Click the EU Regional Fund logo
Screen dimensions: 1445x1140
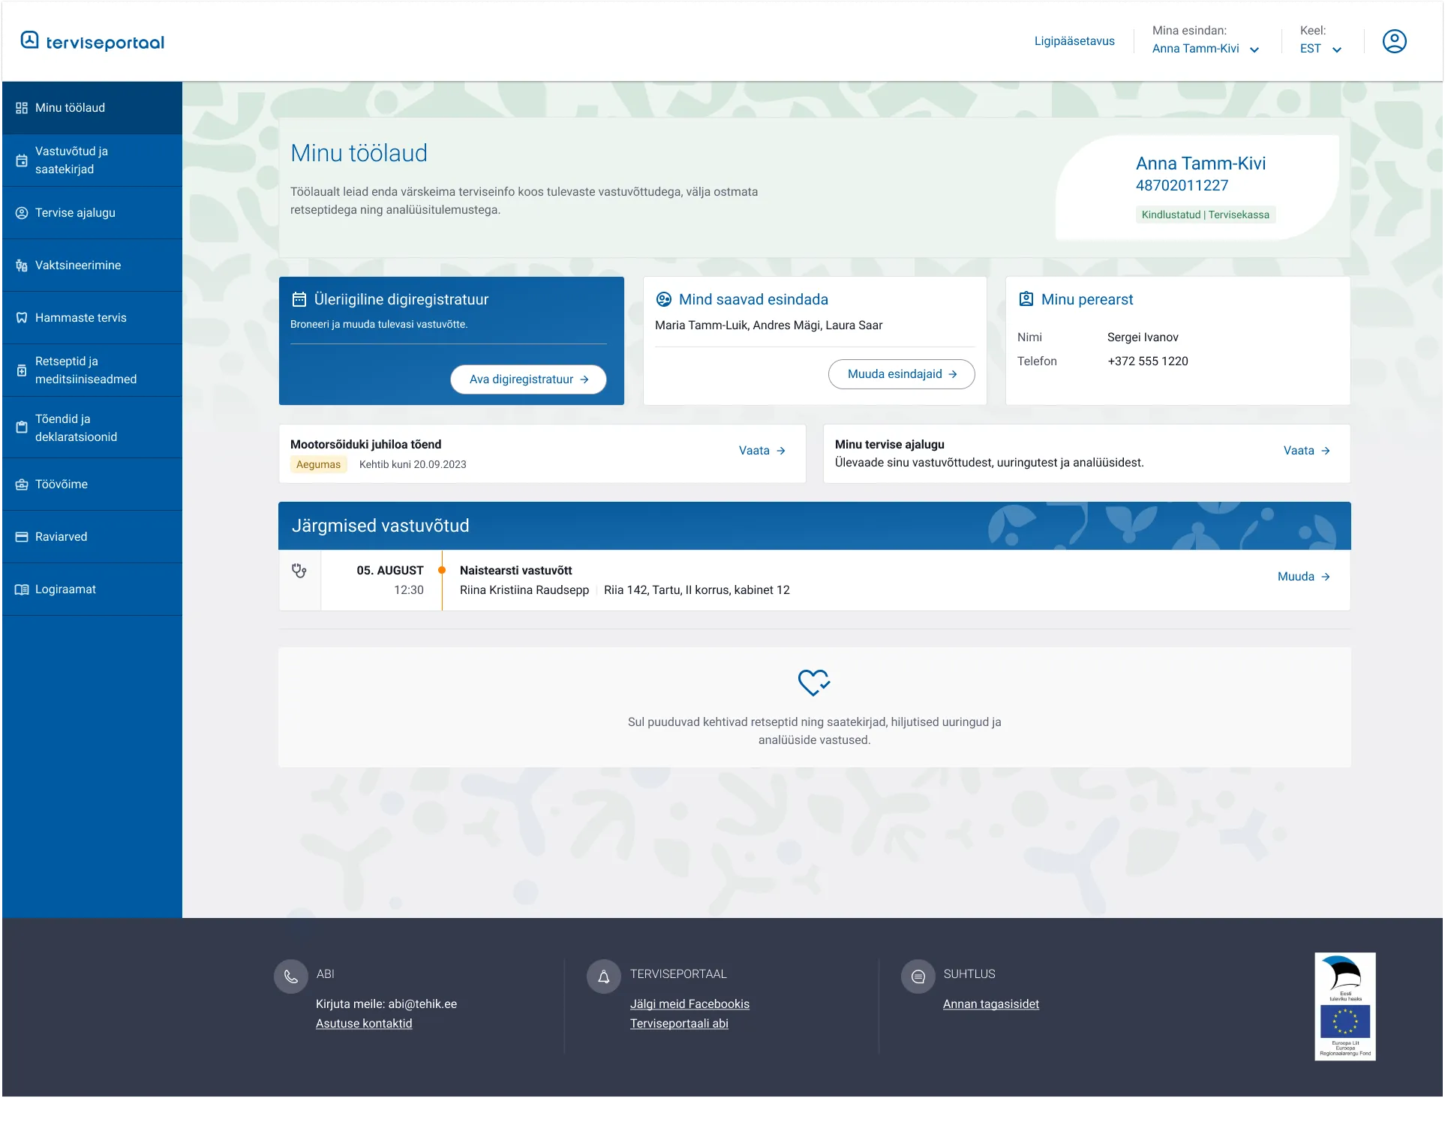1345,1006
